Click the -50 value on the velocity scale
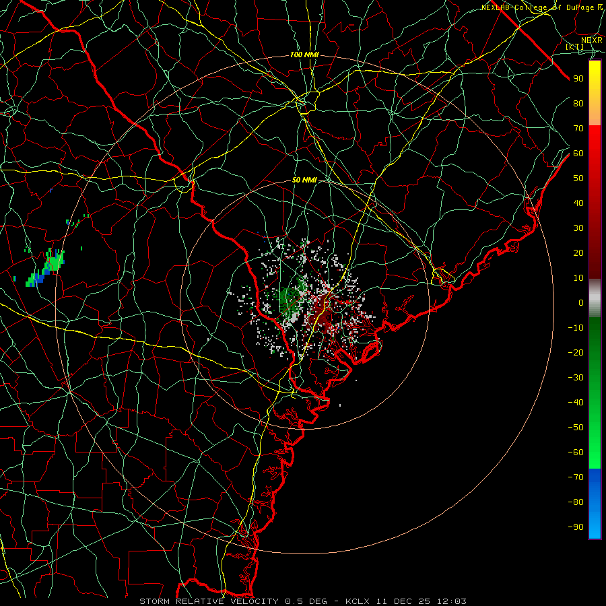Screen dimensions: 606x606 (576, 428)
